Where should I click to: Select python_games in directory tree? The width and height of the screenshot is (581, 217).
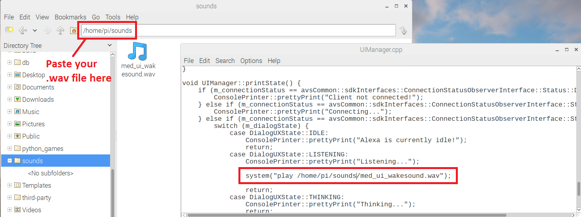click(43, 148)
